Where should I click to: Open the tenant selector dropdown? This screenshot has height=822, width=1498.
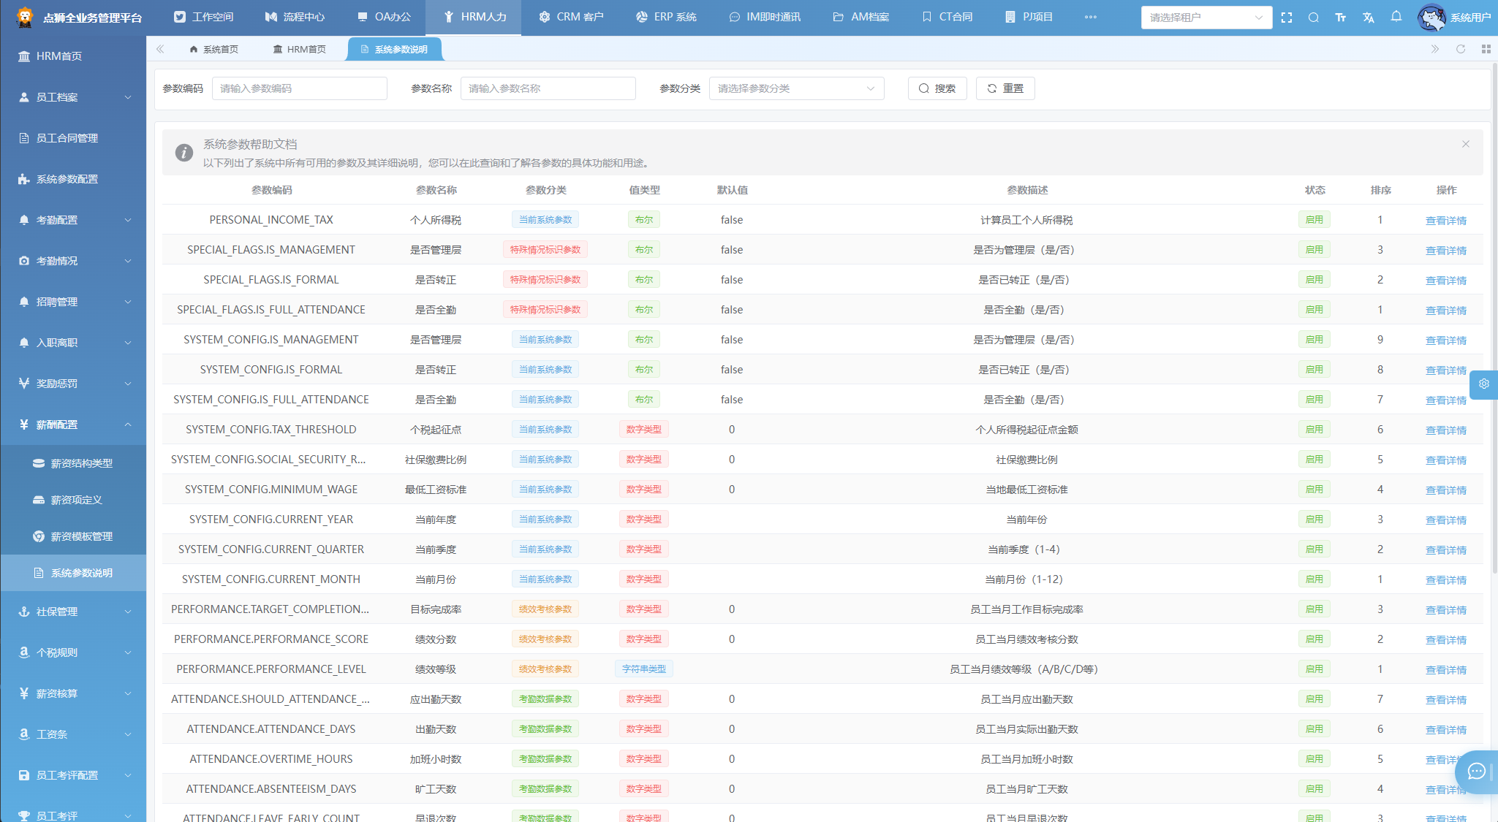pyautogui.click(x=1206, y=18)
